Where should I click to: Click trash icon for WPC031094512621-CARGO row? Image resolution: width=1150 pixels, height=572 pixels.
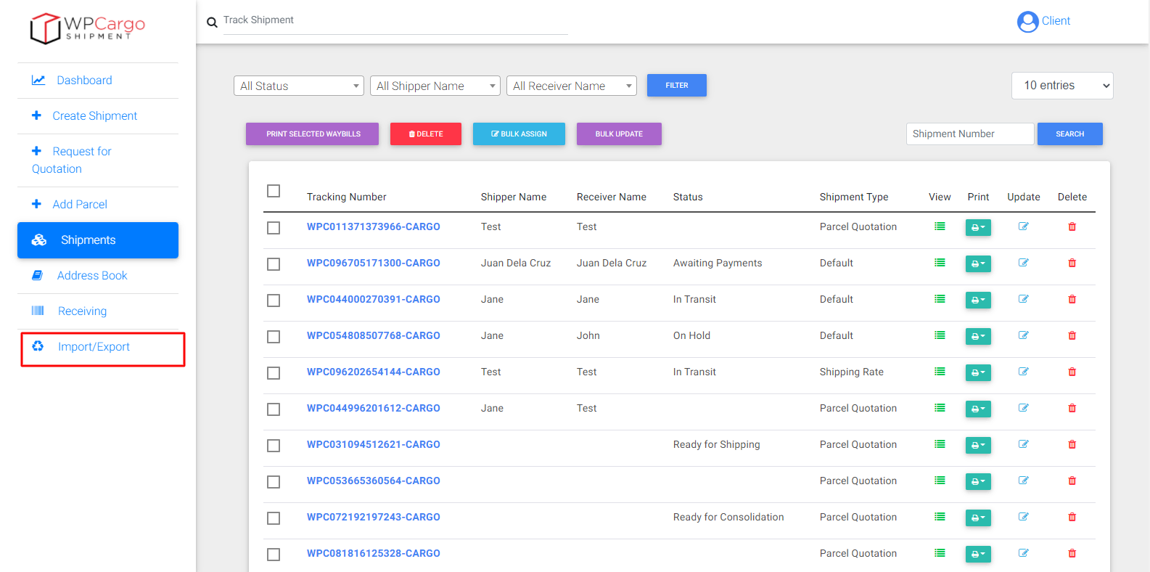tap(1072, 444)
